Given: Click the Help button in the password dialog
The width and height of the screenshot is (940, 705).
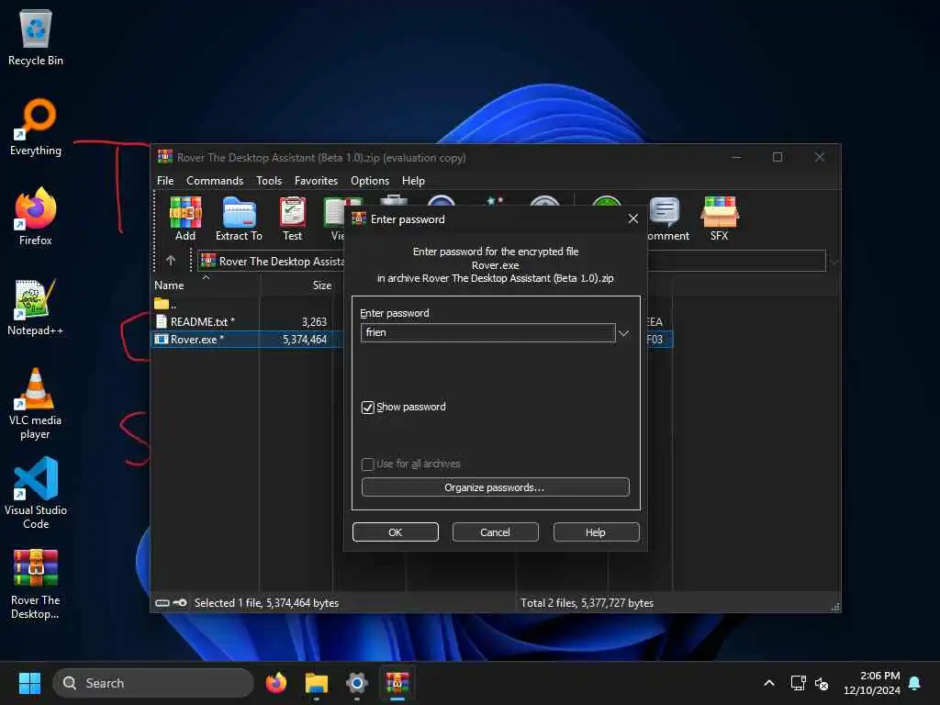Looking at the screenshot, I should 596,532.
